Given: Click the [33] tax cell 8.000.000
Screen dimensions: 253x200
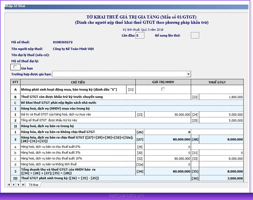Looking at the screenshot, I should [x=221, y=158].
